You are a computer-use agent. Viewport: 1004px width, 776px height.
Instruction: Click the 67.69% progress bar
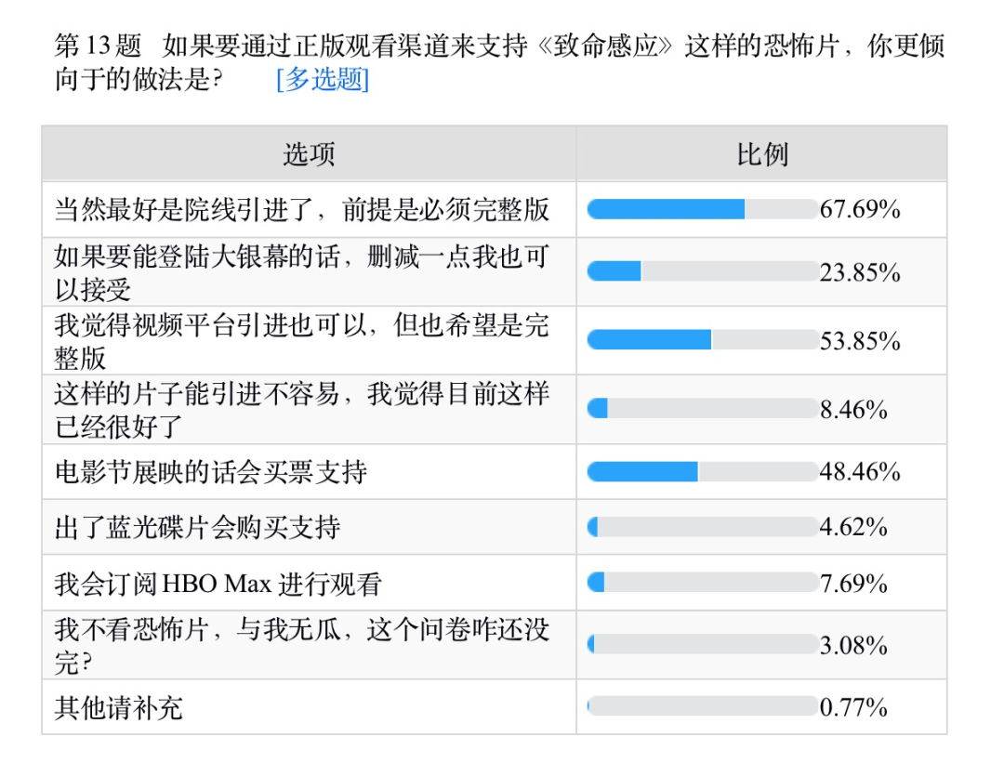coord(702,210)
